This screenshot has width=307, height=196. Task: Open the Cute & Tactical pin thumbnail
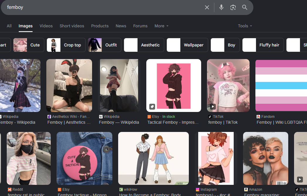point(84,158)
